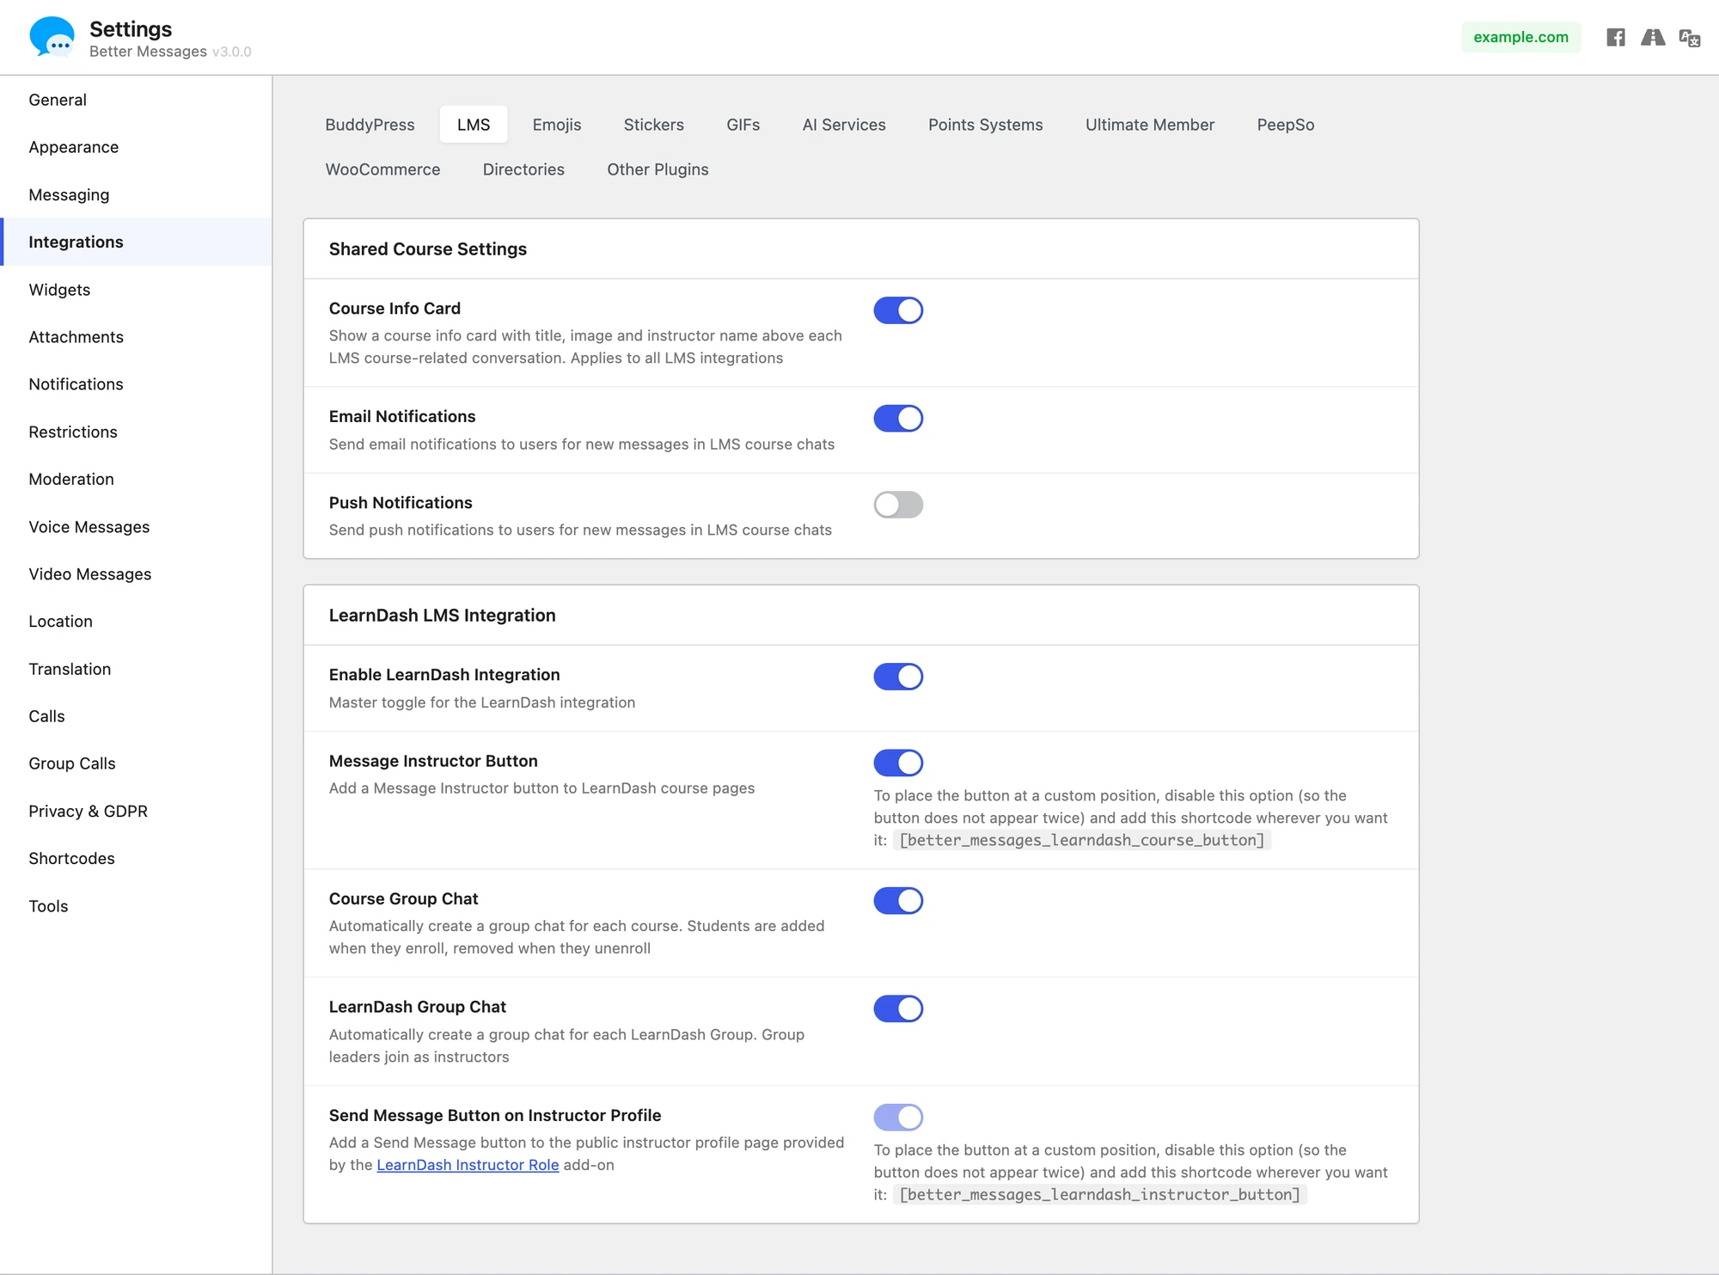Viewport: 1719px width, 1275px height.
Task: Open Location settings in sidebar
Action: pyautogui.click(x=136, y=622)
